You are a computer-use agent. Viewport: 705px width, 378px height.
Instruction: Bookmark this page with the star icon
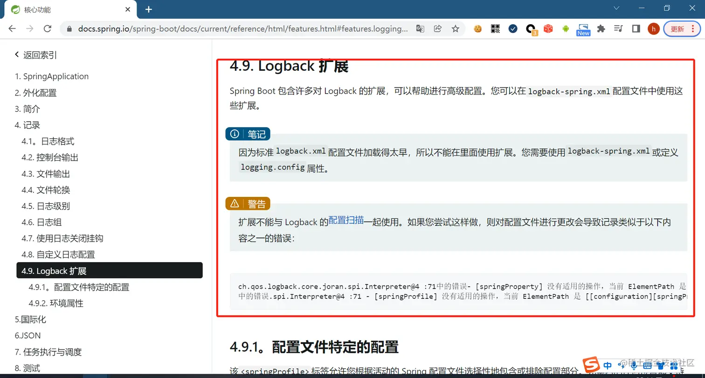click(x=455, y=29)
